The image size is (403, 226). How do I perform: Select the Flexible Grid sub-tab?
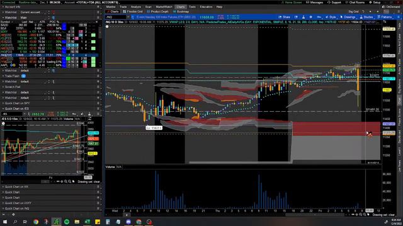[x=133, y=11]
